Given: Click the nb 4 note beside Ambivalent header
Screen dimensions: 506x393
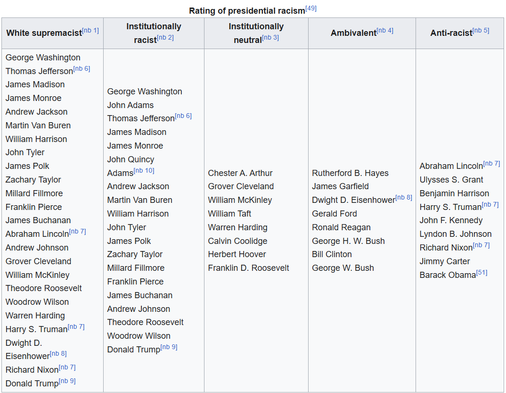Looking at the screenshot, I should pos(385,31).
